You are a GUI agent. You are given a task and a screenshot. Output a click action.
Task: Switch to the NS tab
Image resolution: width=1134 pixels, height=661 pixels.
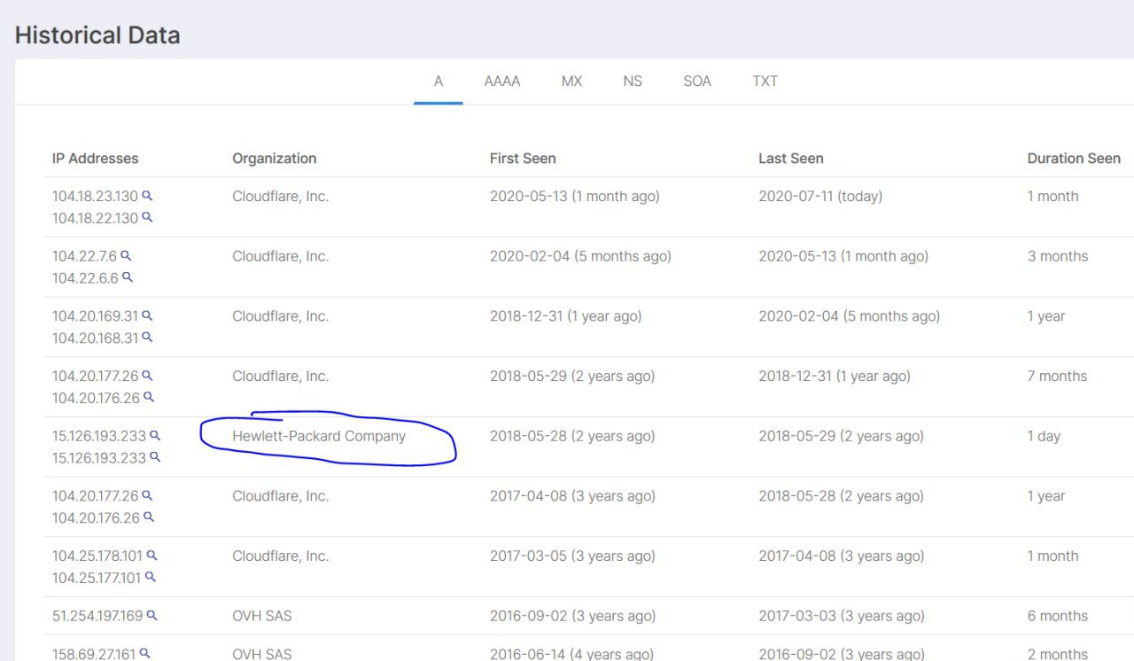[633, 82]
